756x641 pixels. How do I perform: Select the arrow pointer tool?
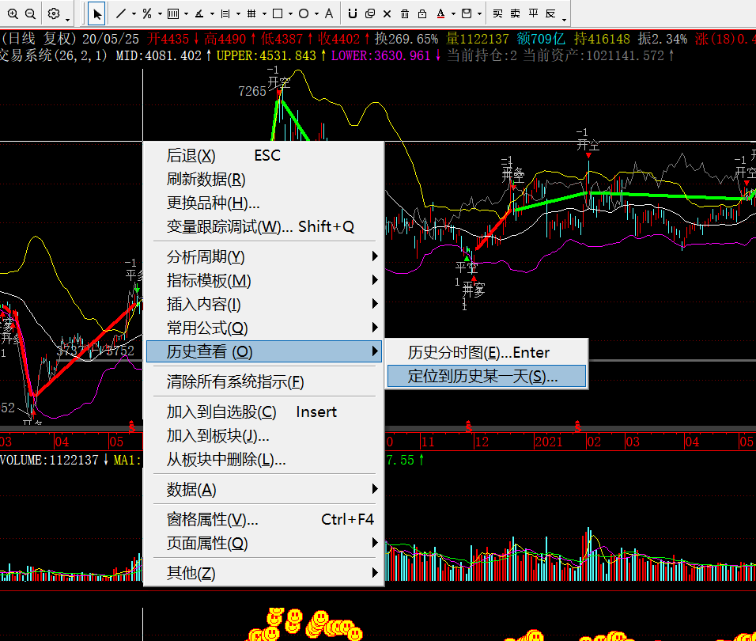[x=97, y=14]
